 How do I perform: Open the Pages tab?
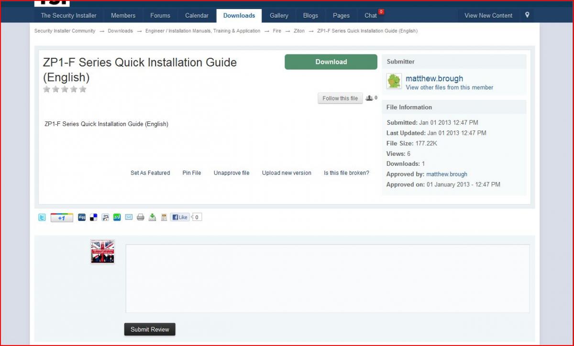[341, 15]
